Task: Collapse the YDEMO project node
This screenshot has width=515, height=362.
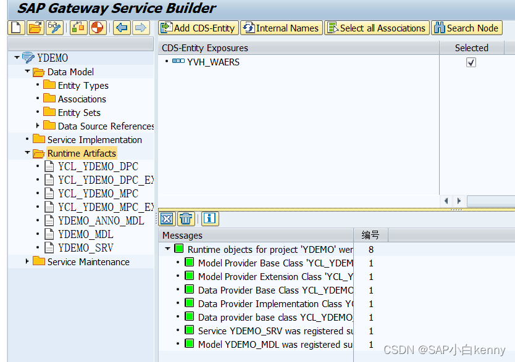Action: [x=17, y=57]
